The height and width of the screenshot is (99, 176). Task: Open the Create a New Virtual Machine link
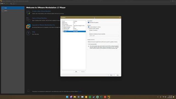coord(41,11)
